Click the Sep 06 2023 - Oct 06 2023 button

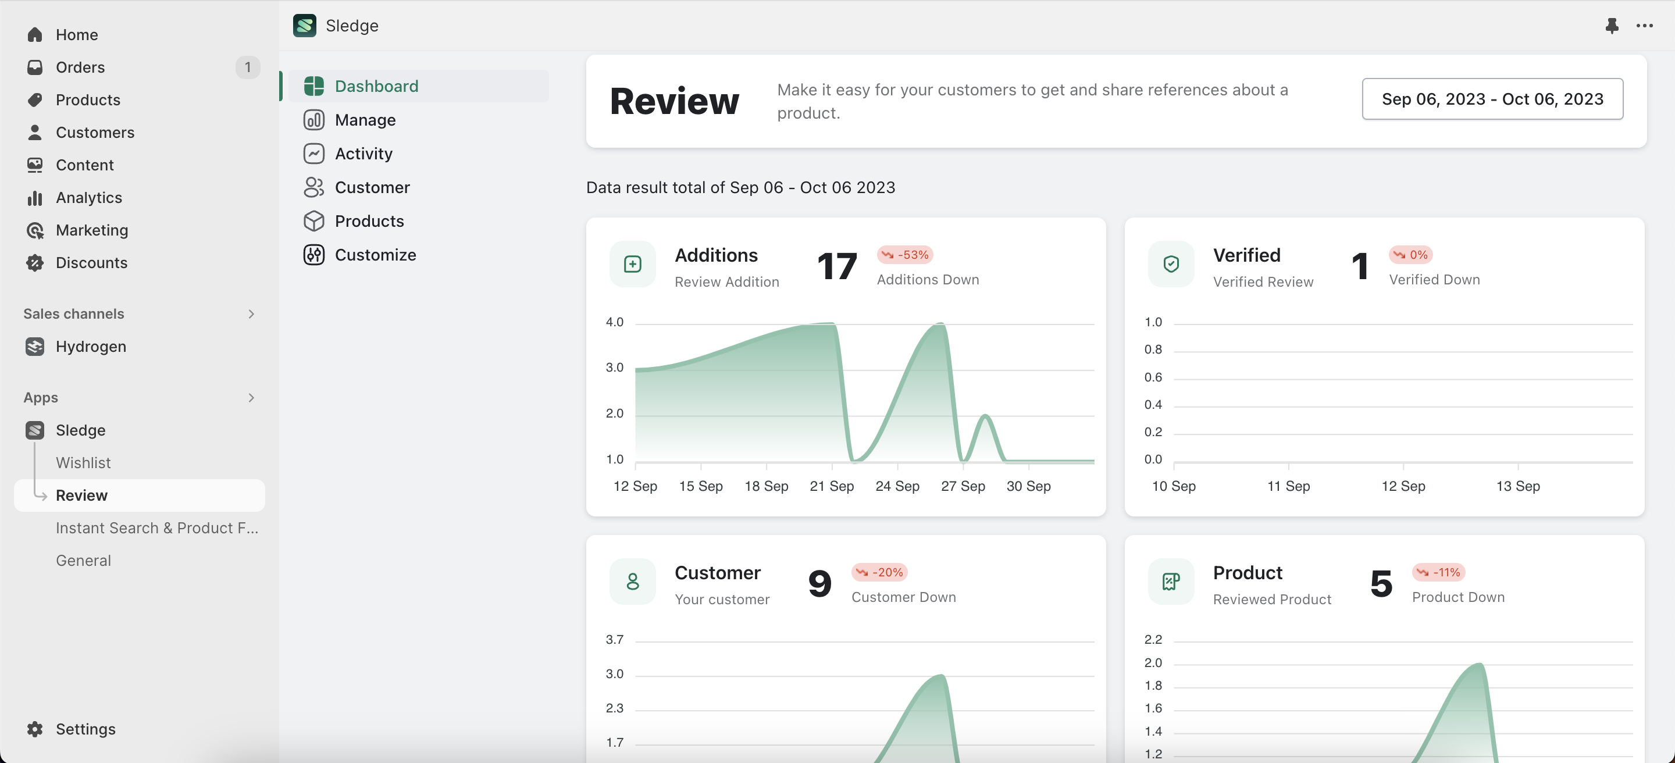pyautogui.click(x=1492, y=98)
